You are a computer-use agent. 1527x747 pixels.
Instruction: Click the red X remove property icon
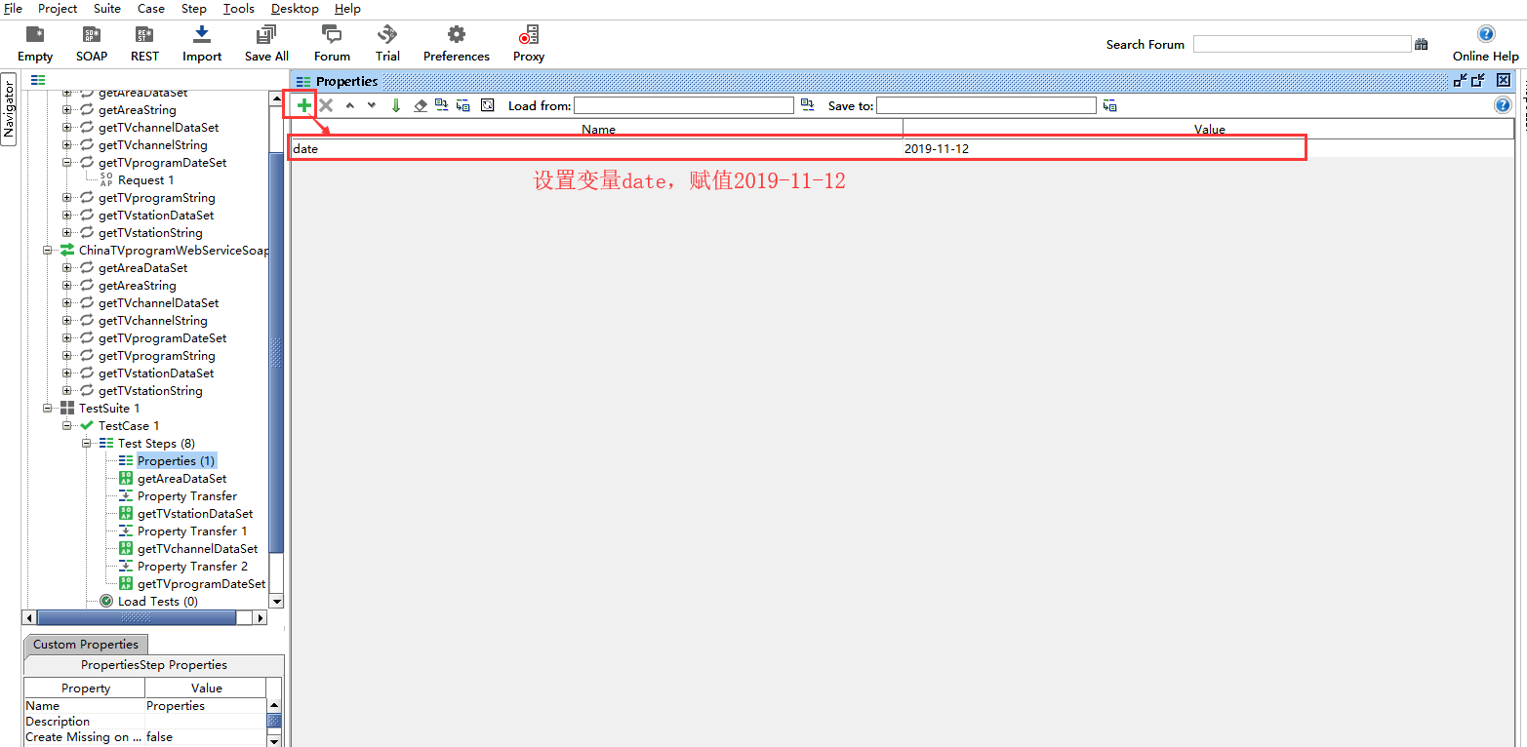(326, 105)
